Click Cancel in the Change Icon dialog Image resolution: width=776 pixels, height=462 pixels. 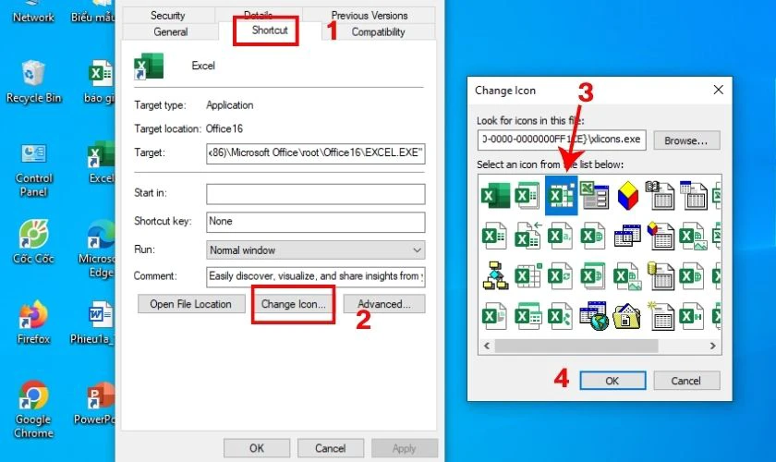(x=686, y=381)
